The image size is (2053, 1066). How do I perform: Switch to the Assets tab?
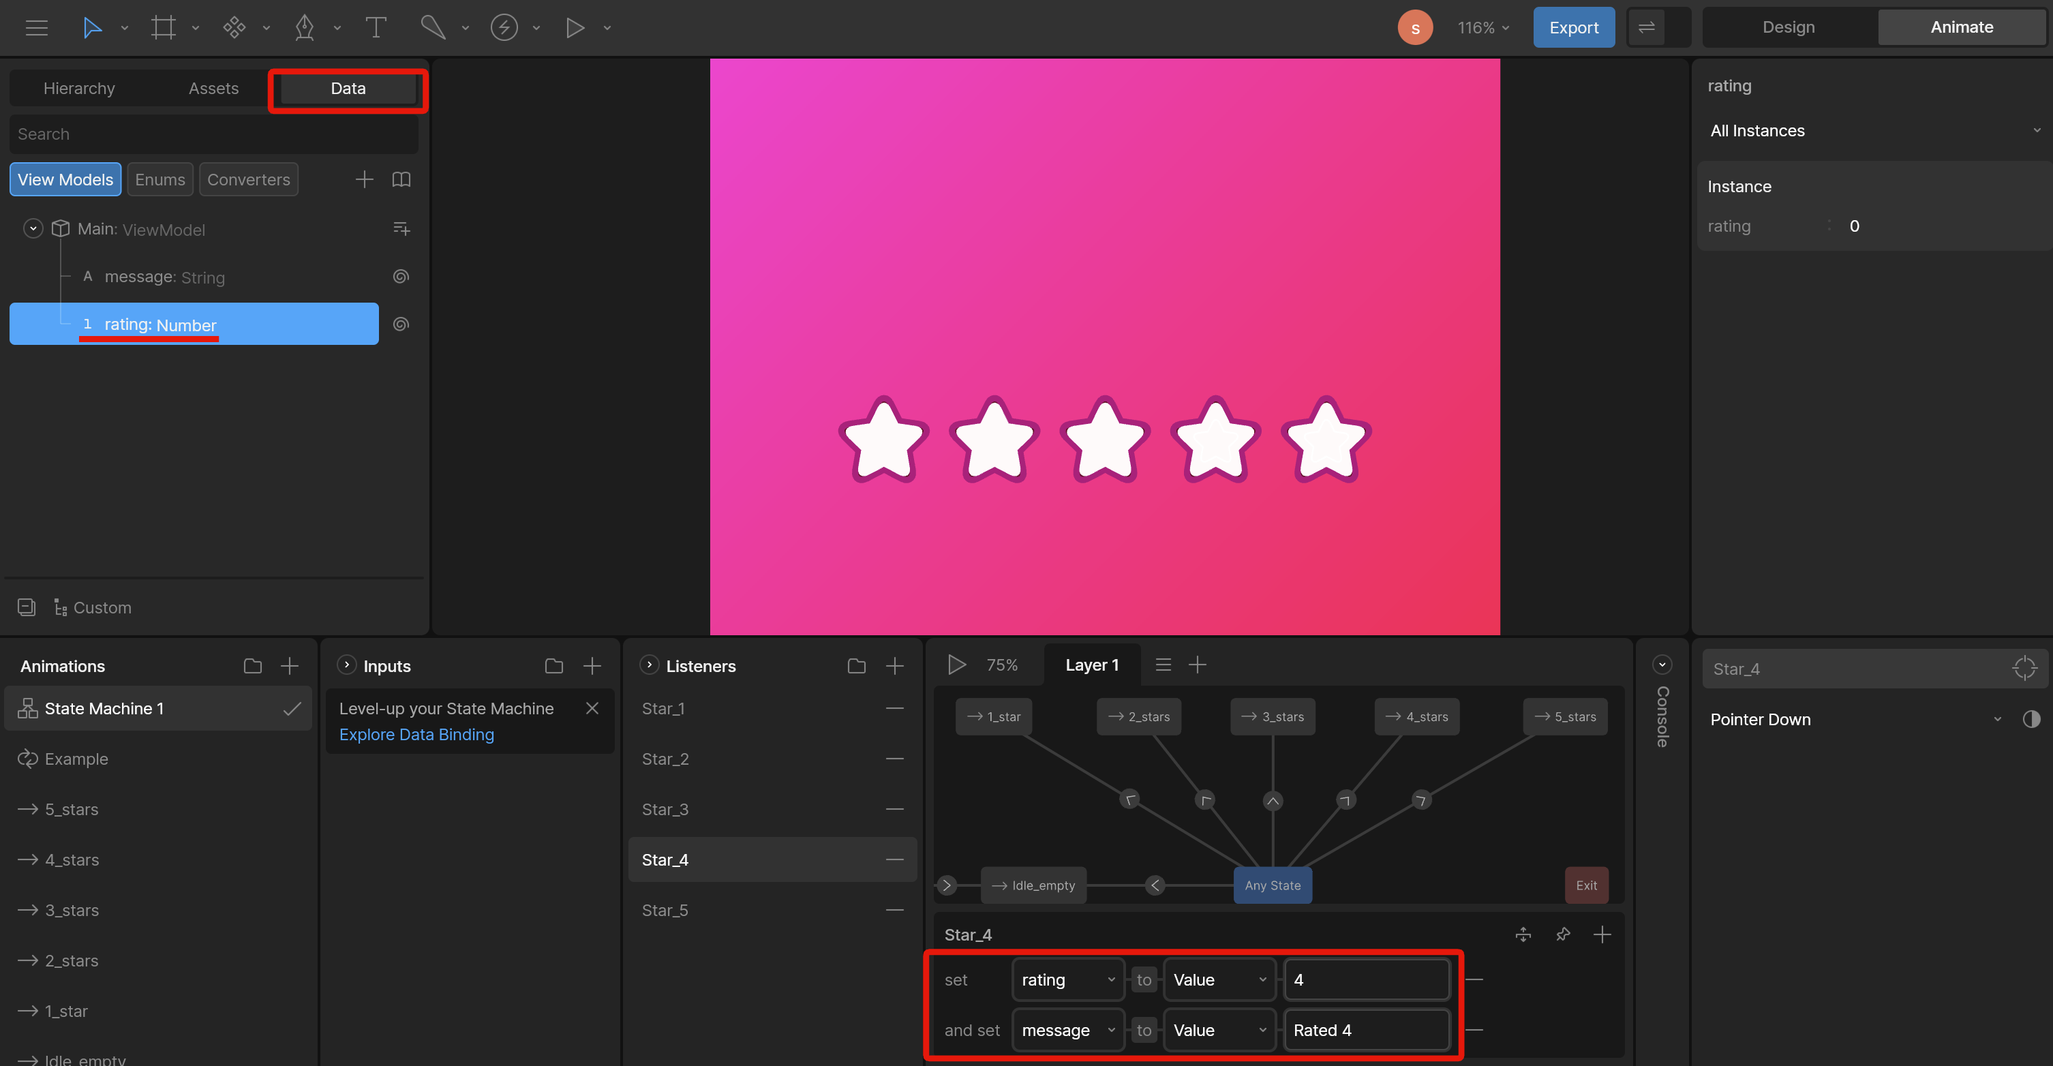[x=213, y=89]
